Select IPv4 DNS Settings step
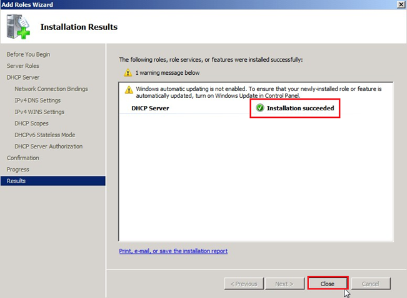Viewport: 407px width, 298px height. click(x=38, y=100)
